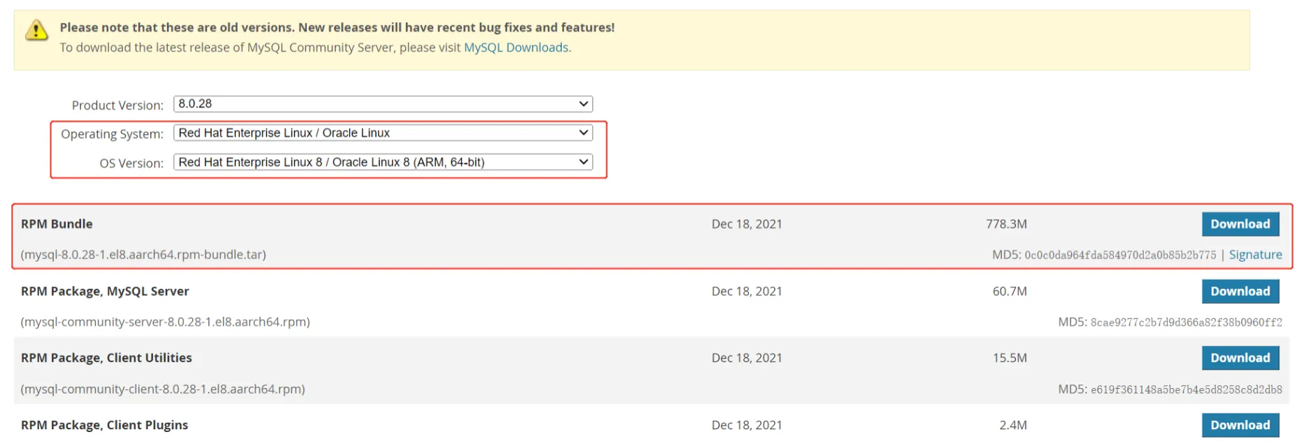Download the Client Plugins RPM package

coord(1240,425)
